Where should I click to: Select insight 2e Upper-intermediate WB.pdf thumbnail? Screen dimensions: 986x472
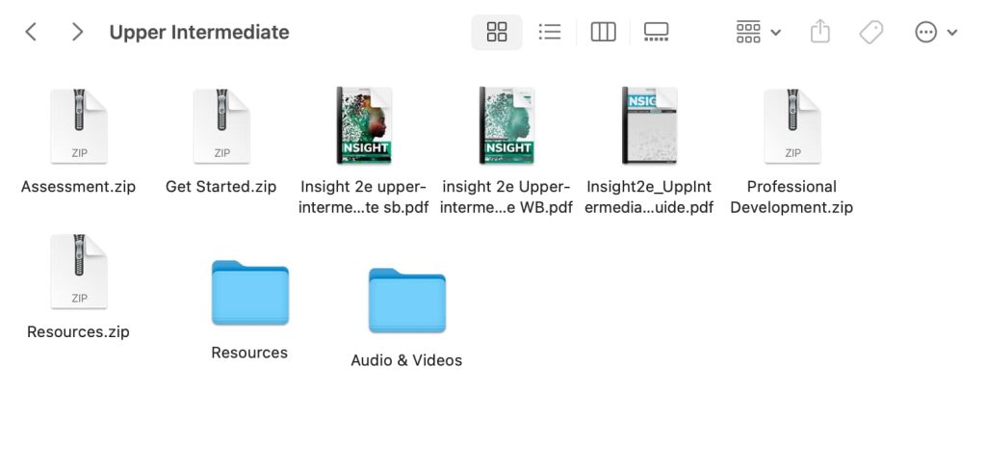tap(506, 125)
